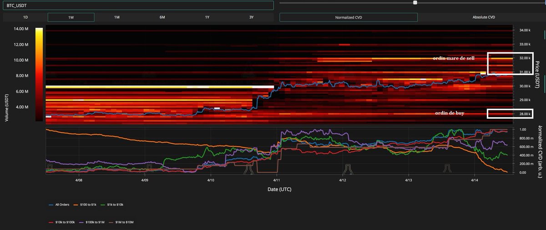Switch to the 6M timeframe

(x=162, y=17)
